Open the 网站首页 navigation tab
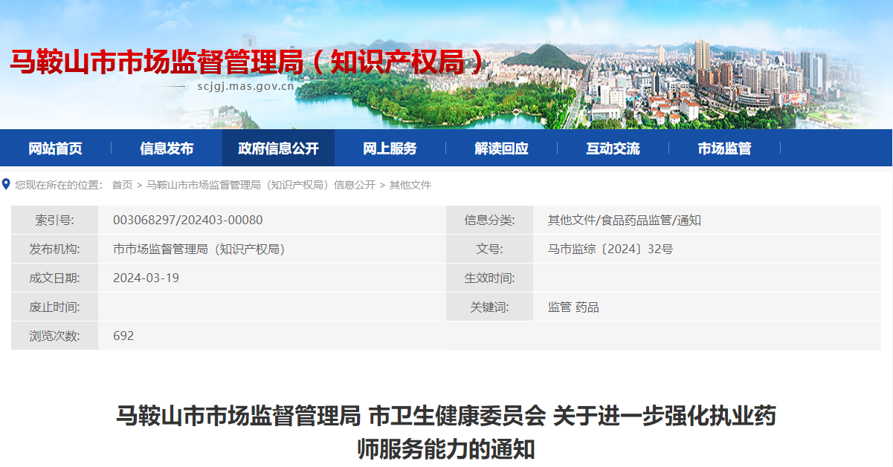The image size is (893, 467). (56, 148)
